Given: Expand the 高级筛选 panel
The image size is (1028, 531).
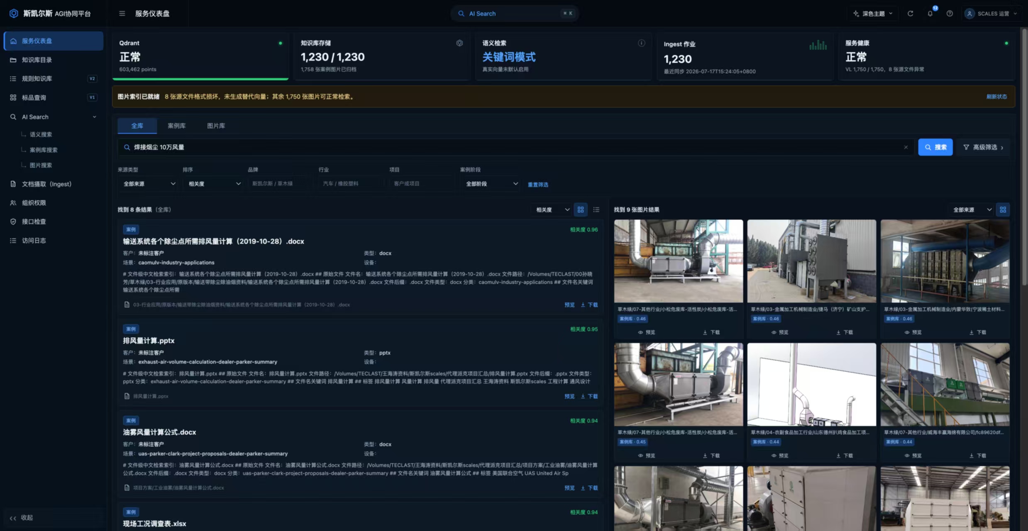Looking at the screenshot, I should coord(983,147).
